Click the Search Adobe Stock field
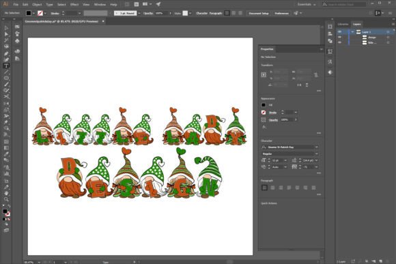Screen dimensions: 396x264 click(344, 4)
